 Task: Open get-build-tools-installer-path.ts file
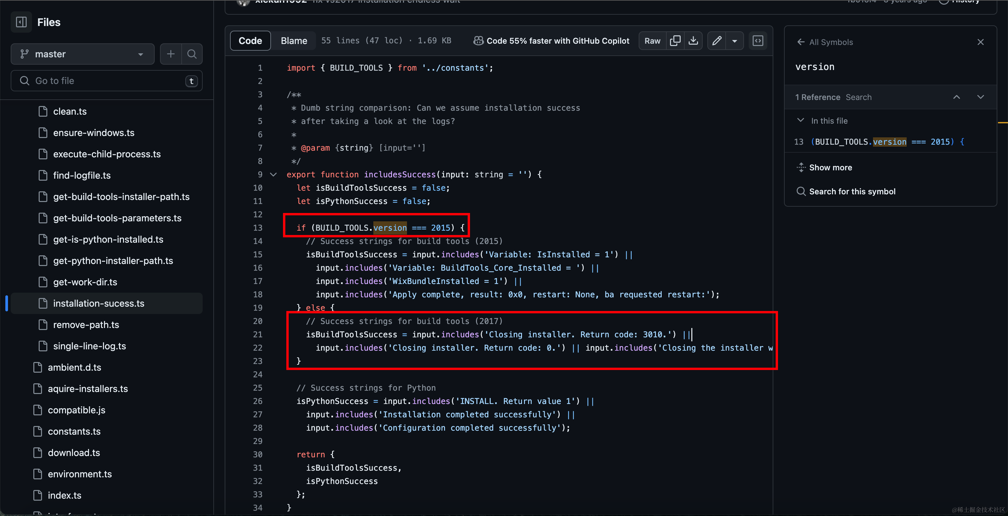coord(121,197)
